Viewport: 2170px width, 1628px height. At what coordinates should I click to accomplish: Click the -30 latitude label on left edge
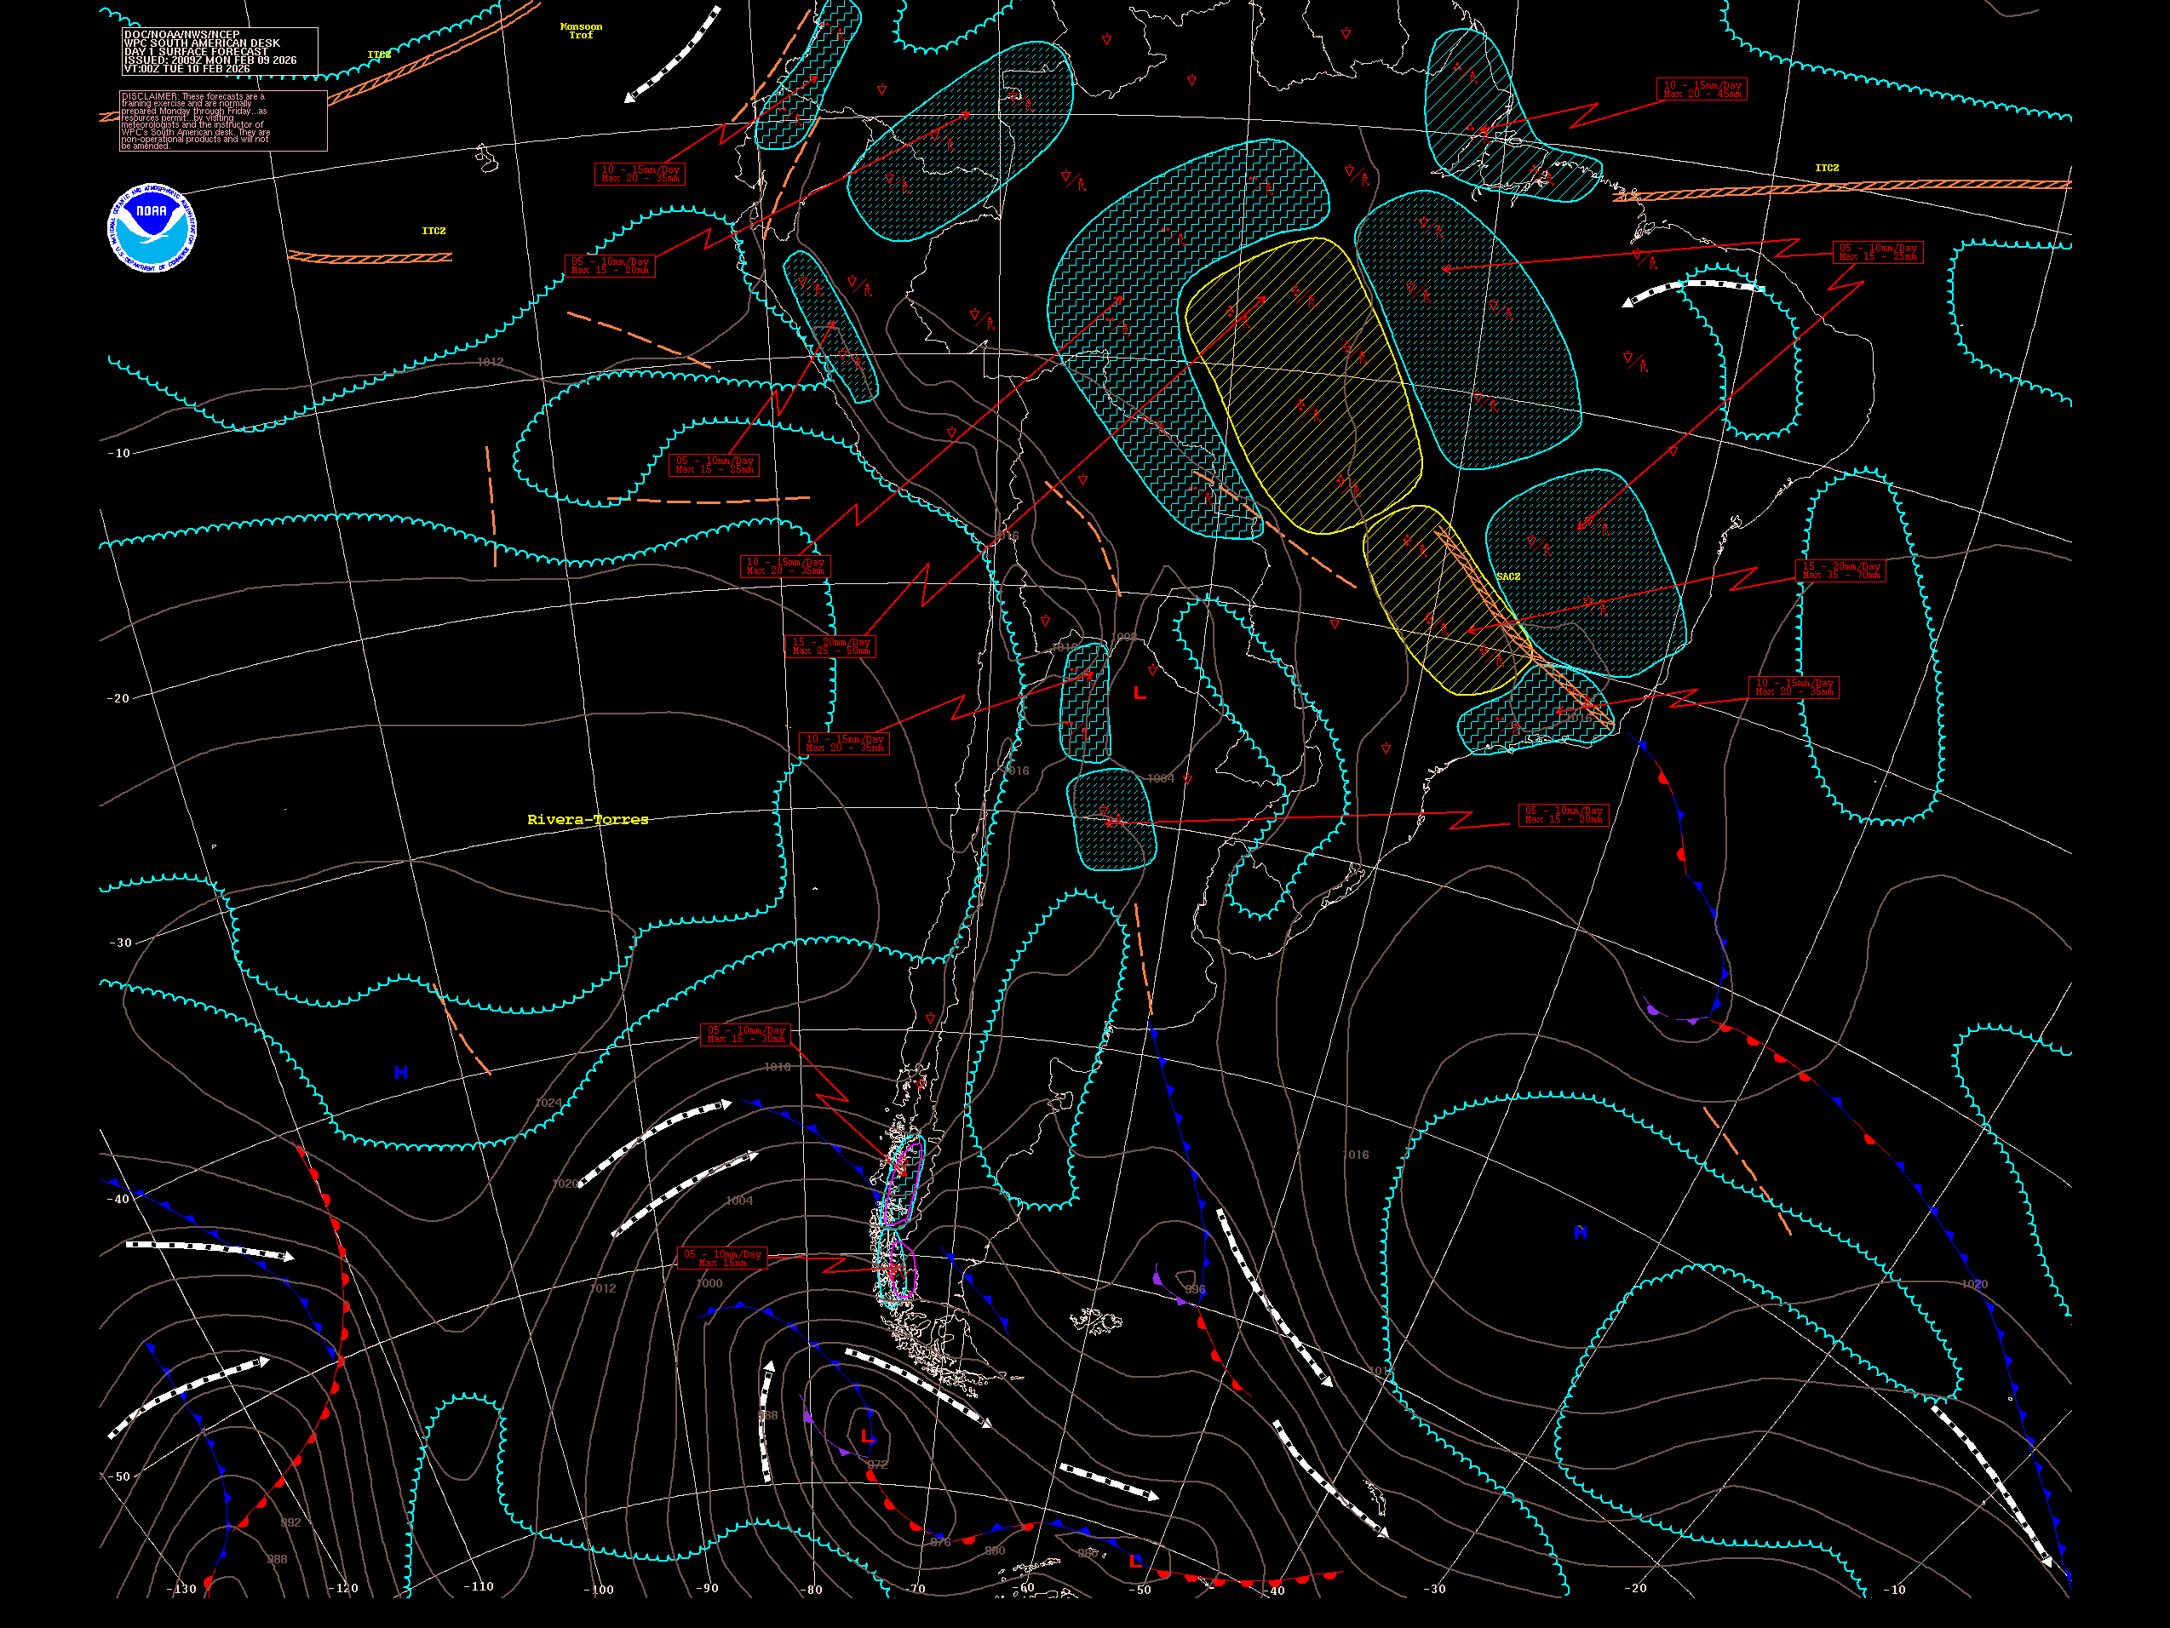click(x=118, y=943)
